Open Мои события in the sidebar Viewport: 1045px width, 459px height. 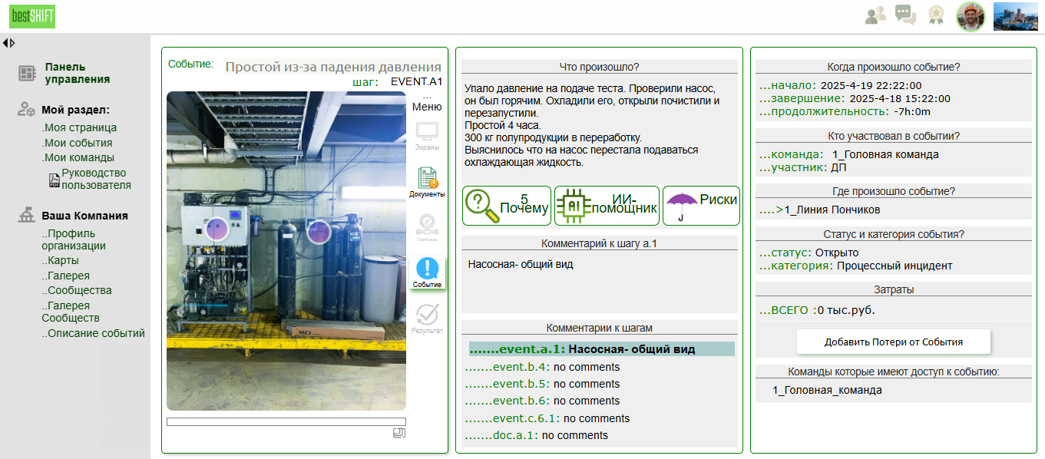pyautogui.click(x=78, y=143)
